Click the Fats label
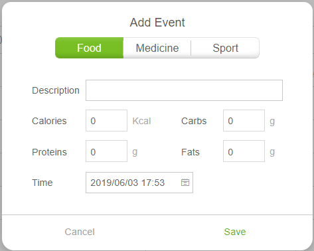The width and height of the screenshot is (314, 251). (191, 152)
